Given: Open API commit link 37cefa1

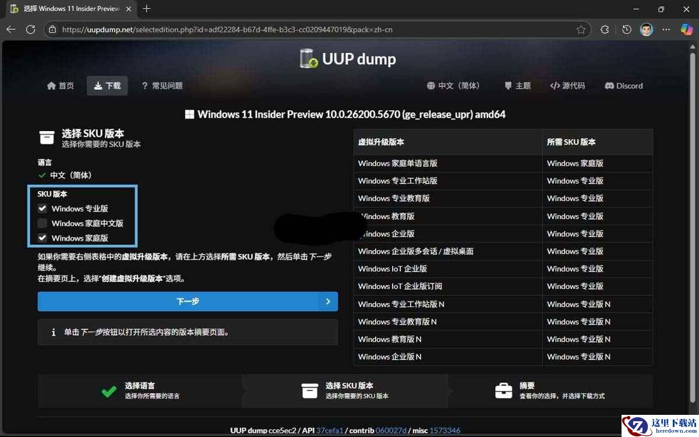Looking at the screenshot, I should [329, 431].
